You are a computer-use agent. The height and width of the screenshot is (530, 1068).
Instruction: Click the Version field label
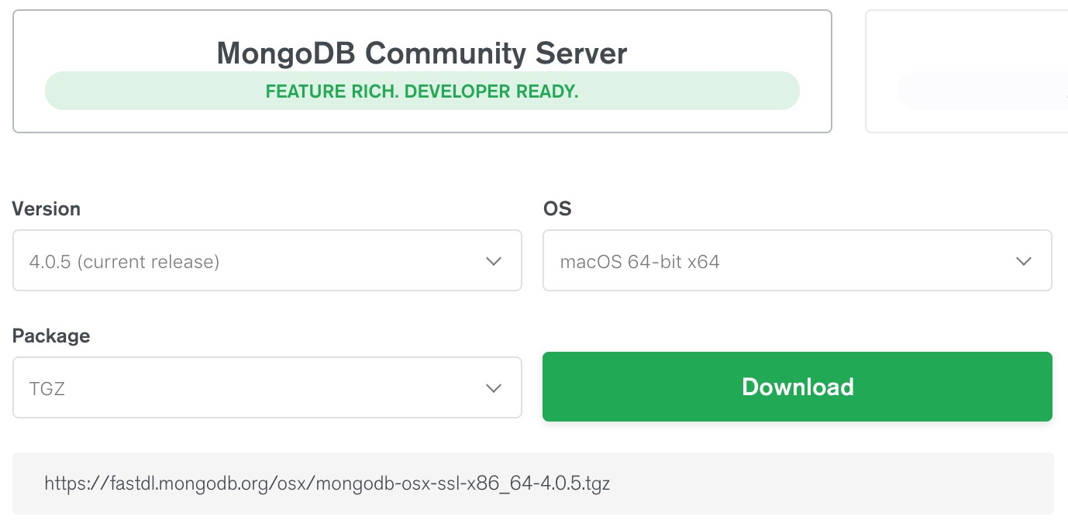47,209
